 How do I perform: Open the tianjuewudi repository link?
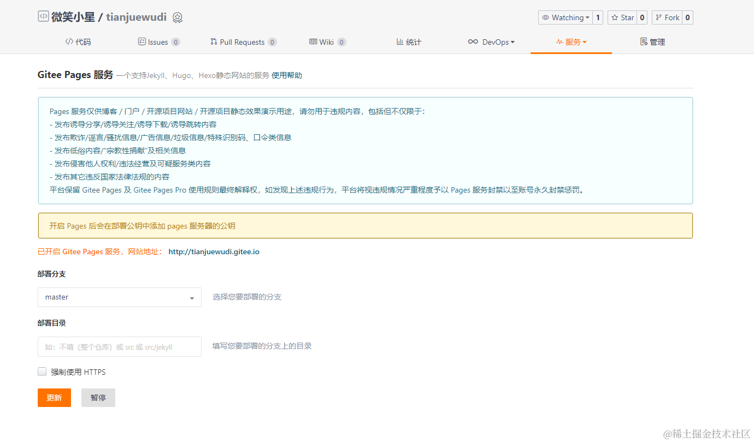click(136, 17)
